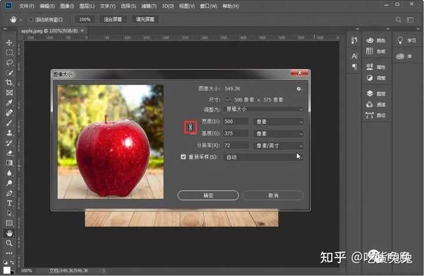Open the Character panel A icon

click(x=355, y=56)
